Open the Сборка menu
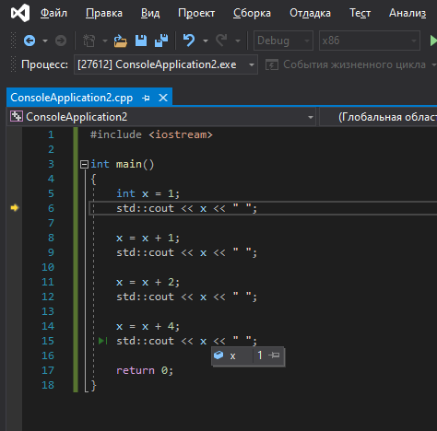Image resolution: width=437 pixels, height=431 pixels. pyautogui.click(x=252, y=13)
